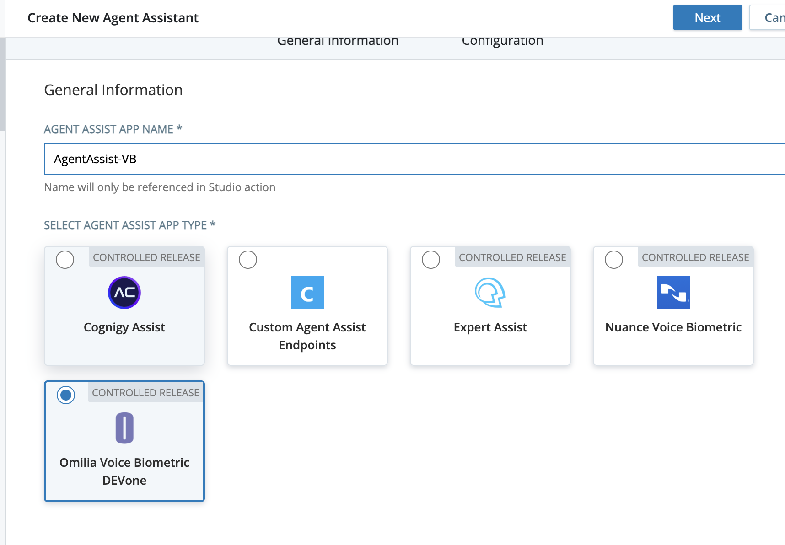Select the Expert Assist radio button

click(x=431, y=260)
